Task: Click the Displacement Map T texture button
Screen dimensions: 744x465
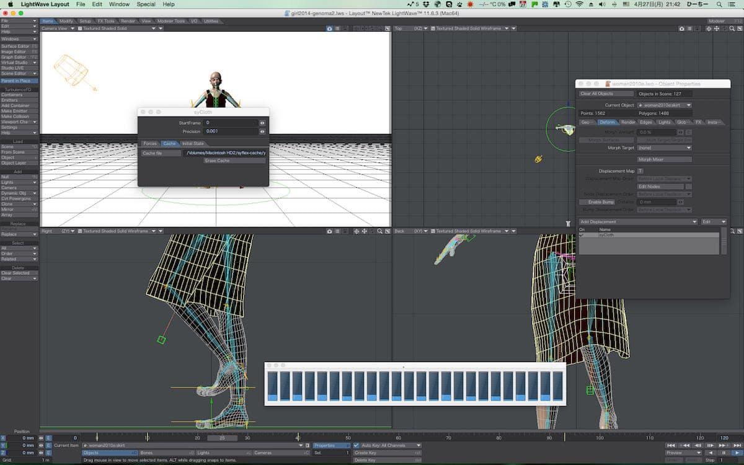Action: (640, 170)
